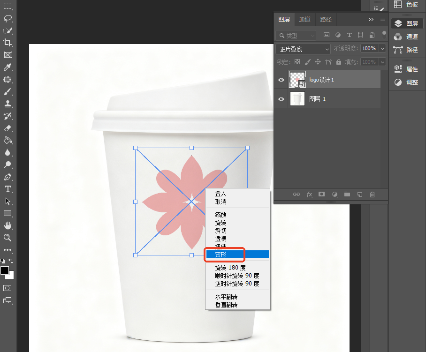Click the black foreground color swatch
This screenshot has width=426, height=352.
[4, 270]
